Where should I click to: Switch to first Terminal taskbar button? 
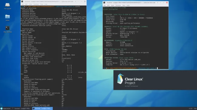pyautogui.click(x=22, y=108)
